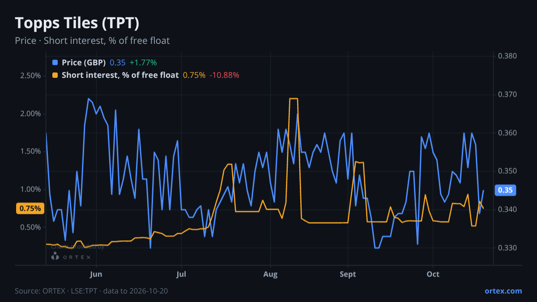This screenshot has width=537, height=302.
Task: Toggle the Price (GBP) legend entry
Action: click(x=104, y=63)
